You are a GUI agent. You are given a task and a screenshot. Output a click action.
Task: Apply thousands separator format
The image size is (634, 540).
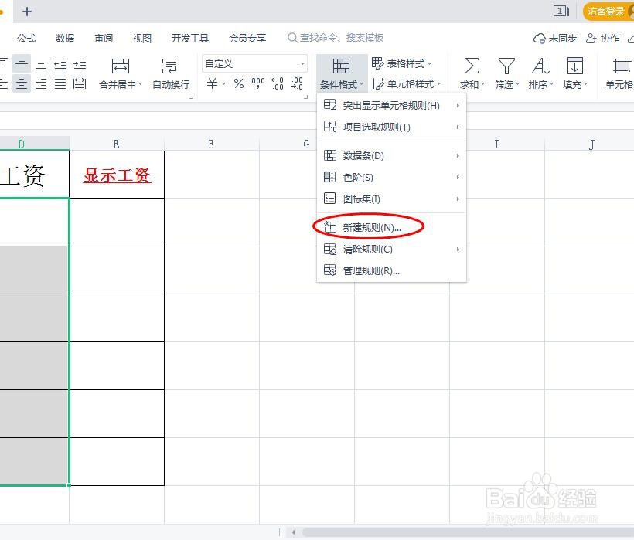click(258, 83)
